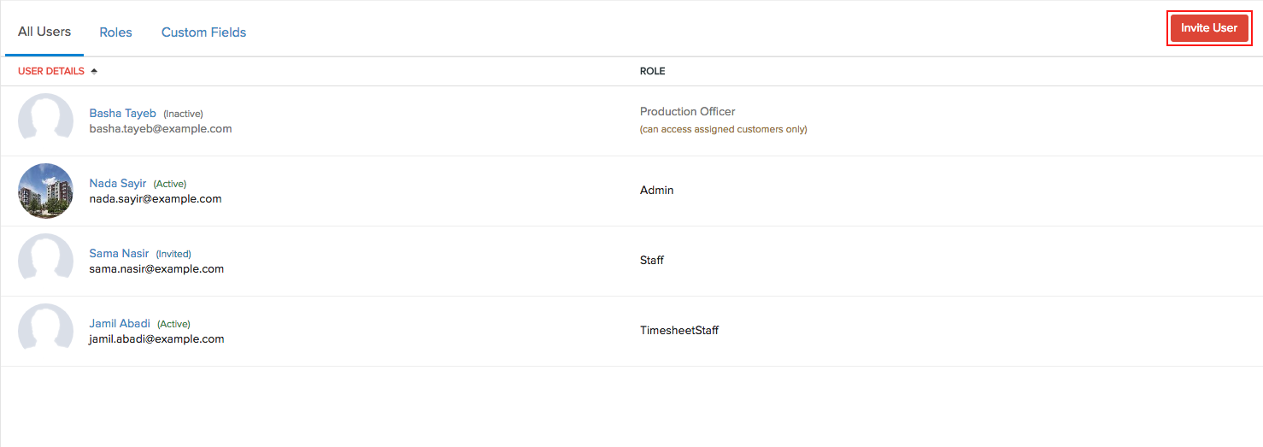Click Basha Tayeb's placeholder avatar icon

coord(45,121)
